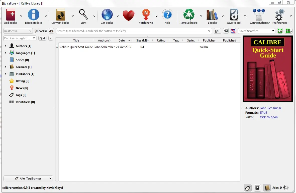The image size is (296, 193).
Task: Open Convert books dropdown arrow
Action: pyautogui.click(x=73, y=16)
